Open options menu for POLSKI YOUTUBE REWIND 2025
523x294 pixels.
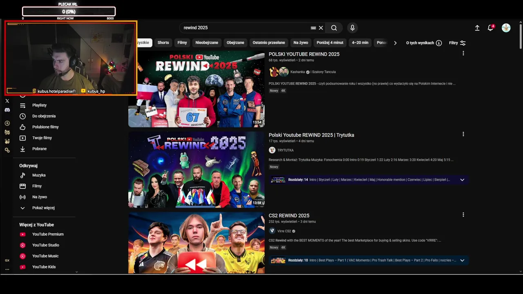[463, 53]
